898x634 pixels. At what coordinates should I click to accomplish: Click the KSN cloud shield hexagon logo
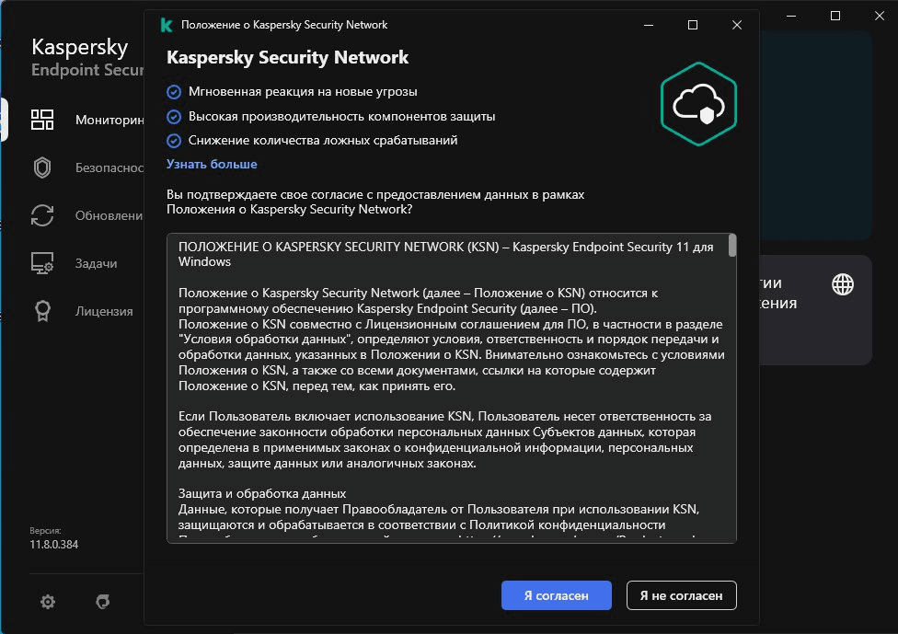[x=698, y=105]
